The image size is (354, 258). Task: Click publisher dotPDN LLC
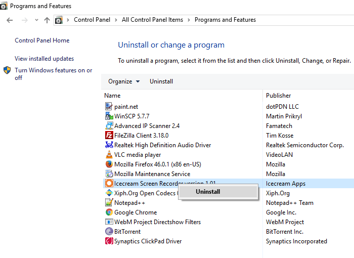[x=282, y=107]
